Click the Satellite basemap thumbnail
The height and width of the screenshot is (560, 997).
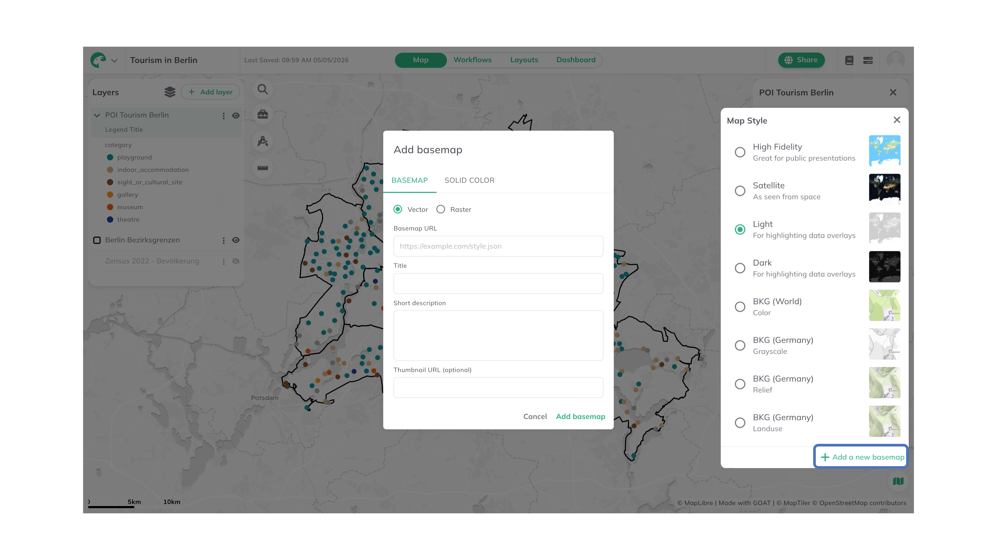[x=884, y=189]
